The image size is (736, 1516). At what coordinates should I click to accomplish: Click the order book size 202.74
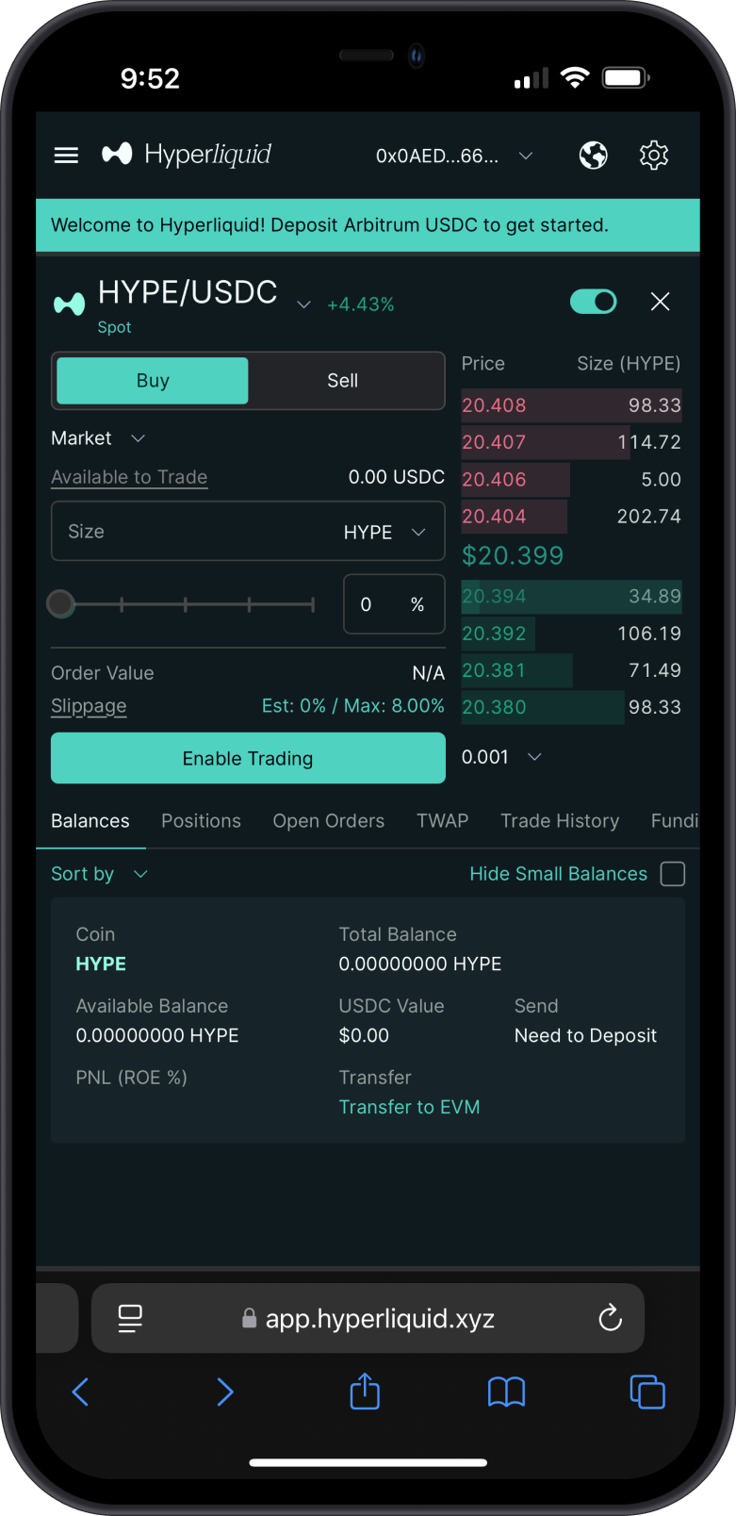[x=648, y=517]
